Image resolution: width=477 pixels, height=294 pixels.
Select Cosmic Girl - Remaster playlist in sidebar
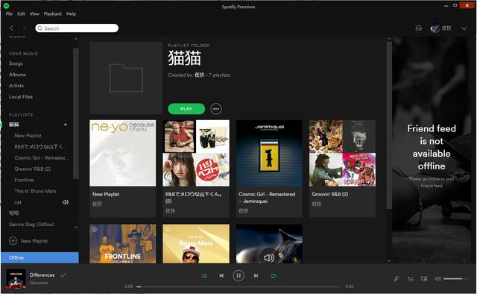pos(42,157)
